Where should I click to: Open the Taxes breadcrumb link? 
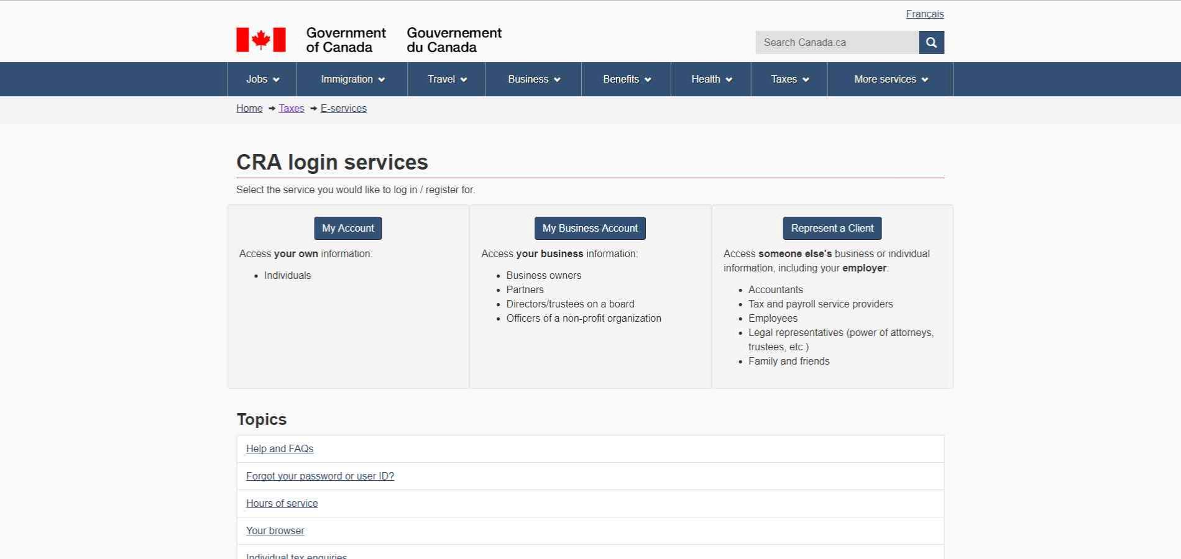292,108
